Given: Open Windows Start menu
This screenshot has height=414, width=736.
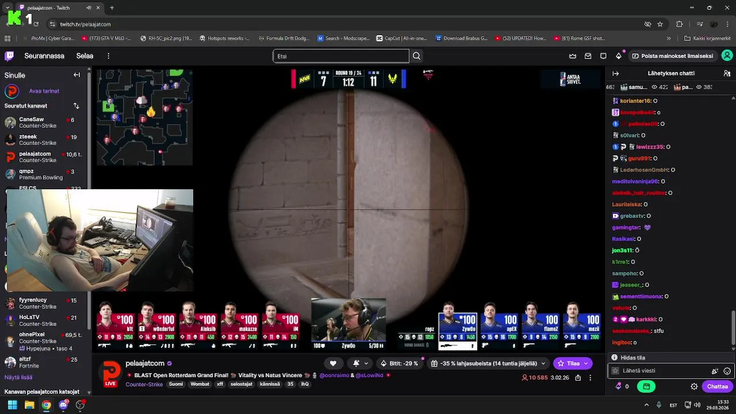Looking at the screenshot, I should click(12, 405).
